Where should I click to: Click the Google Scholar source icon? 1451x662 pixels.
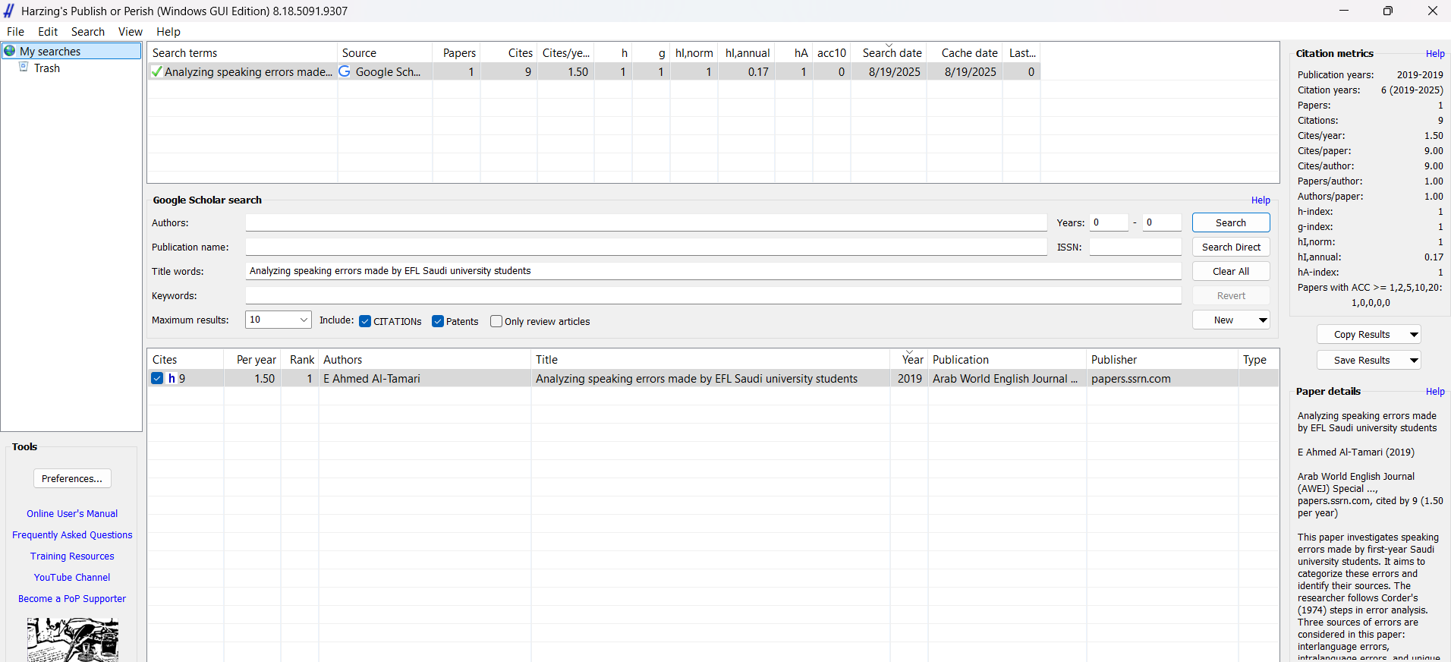click(x=345, y=71)
